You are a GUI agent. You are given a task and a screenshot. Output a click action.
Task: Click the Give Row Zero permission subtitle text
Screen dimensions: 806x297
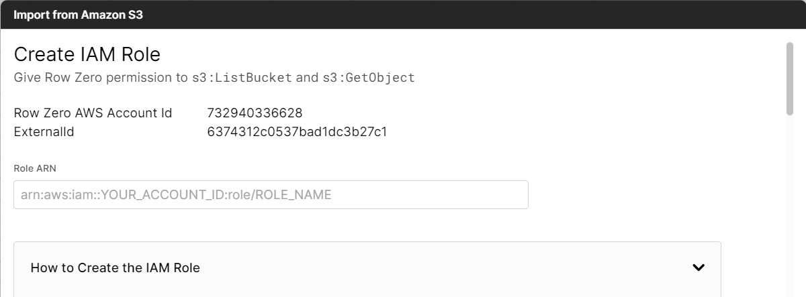coord(101,78)
